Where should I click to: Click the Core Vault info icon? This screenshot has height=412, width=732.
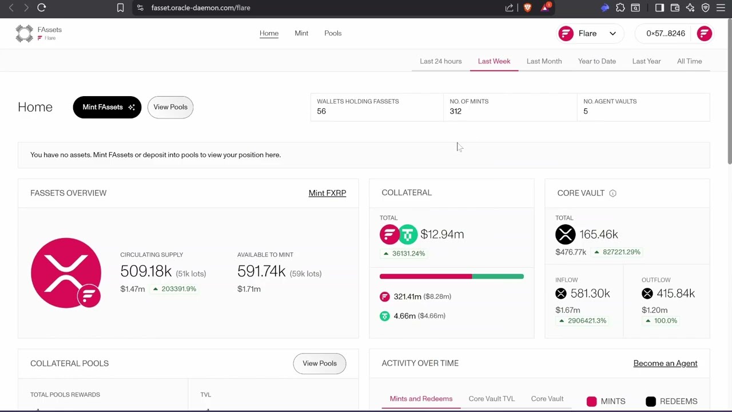pos(612,193)
